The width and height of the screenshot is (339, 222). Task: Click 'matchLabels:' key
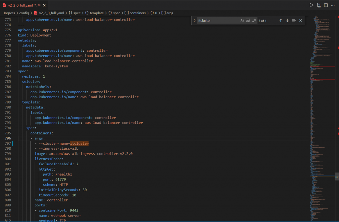(x=38, y=87)
